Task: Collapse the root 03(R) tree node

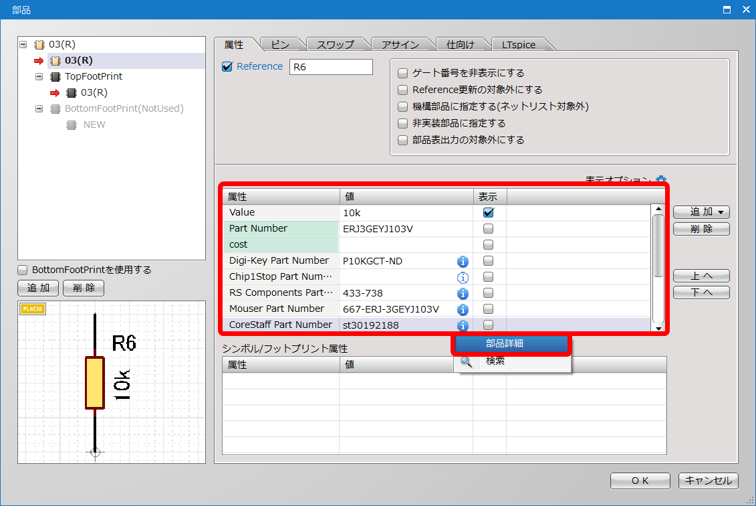Action: [23, 45]
